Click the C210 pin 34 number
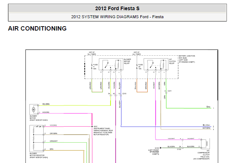Image resolution: width=228 pixels, height=163 pixels. click(109, 94)
